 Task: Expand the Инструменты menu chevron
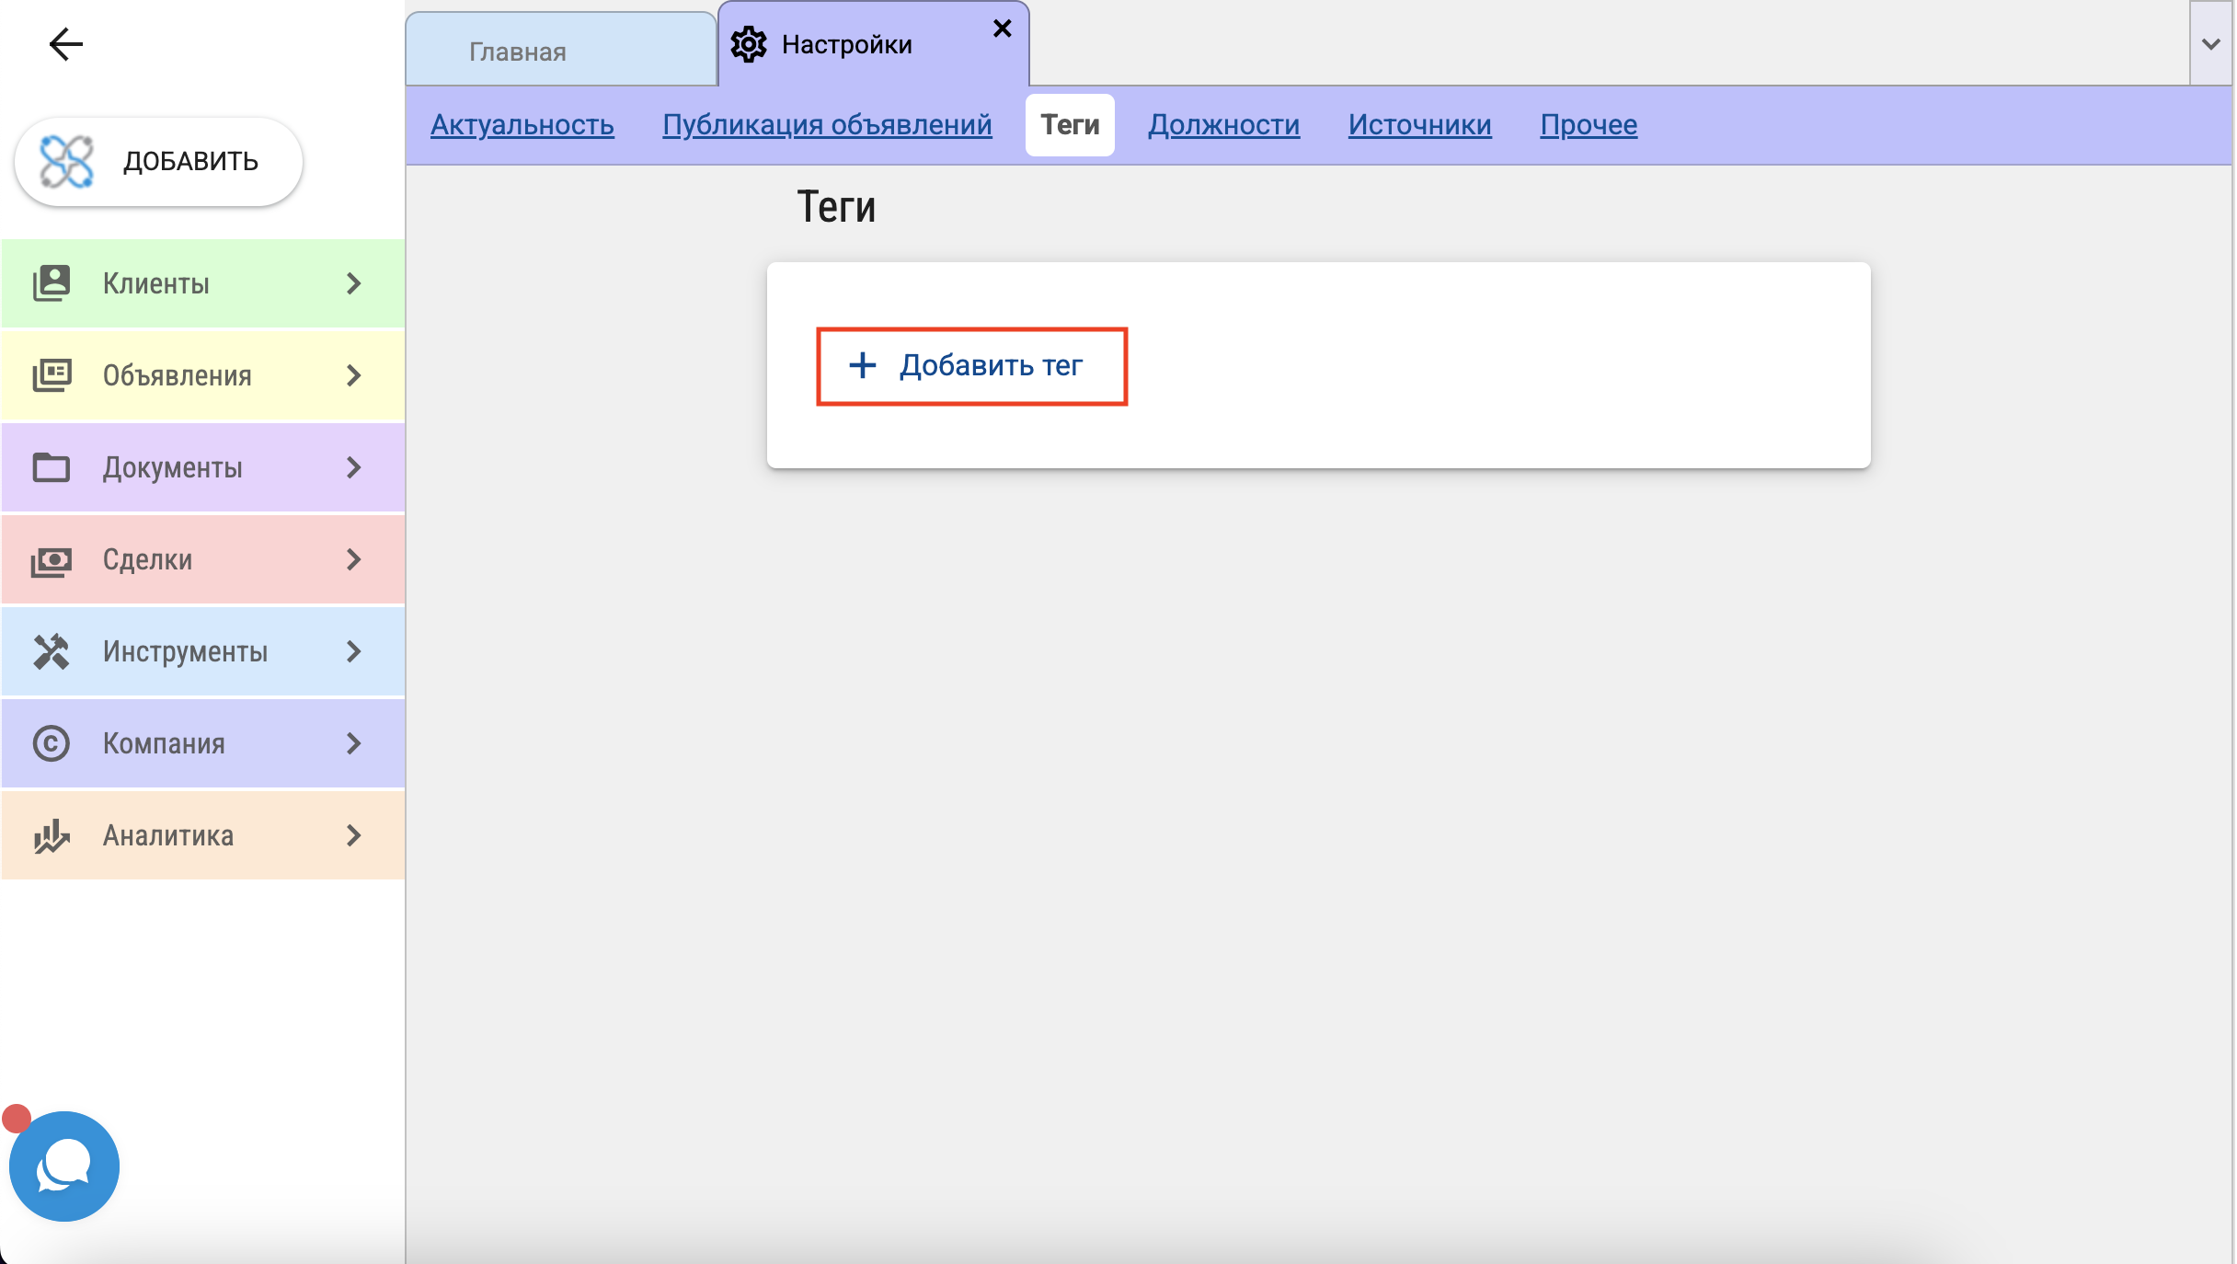[x=354, y=651]
